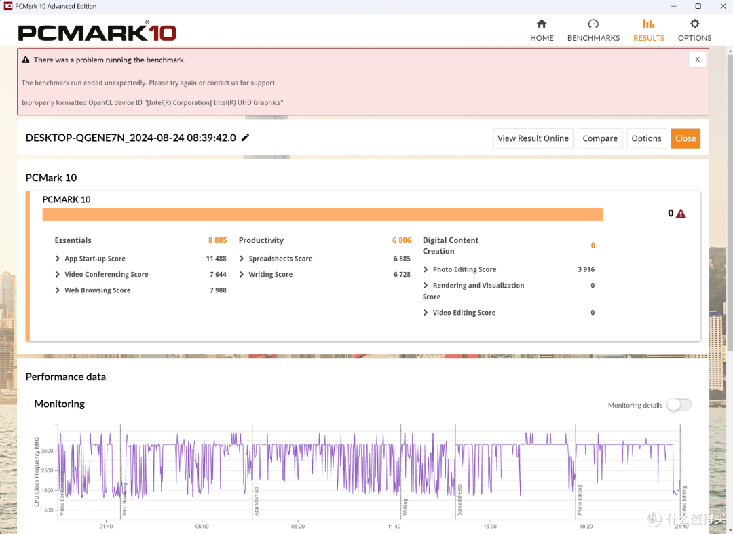Click the Spreadsheets value 6 885
The image size is (733, 534).
pyautogui.click(x=402, y=259)
